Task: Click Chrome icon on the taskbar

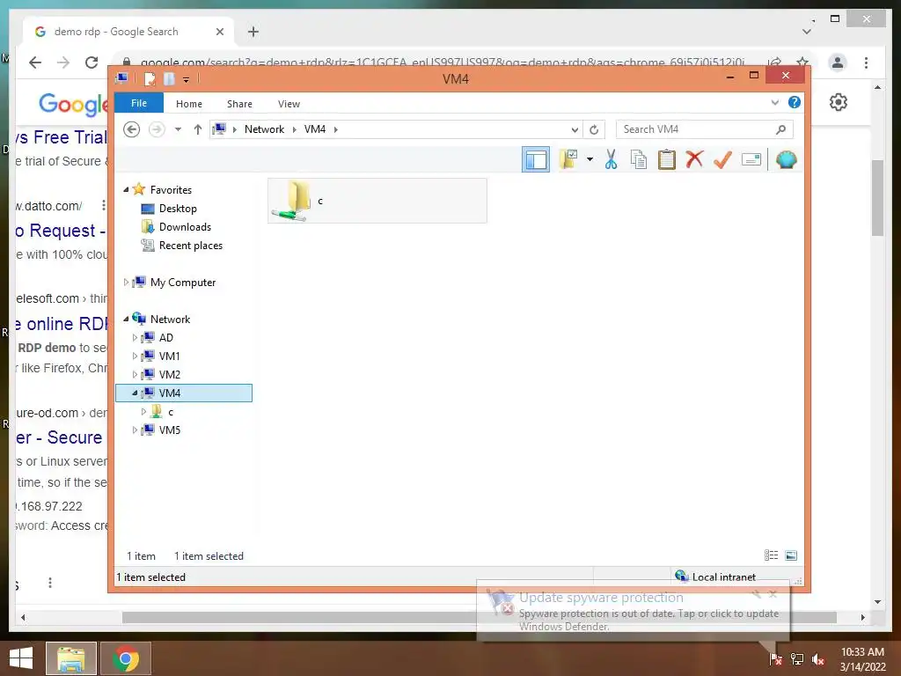Action: point(126,658)
